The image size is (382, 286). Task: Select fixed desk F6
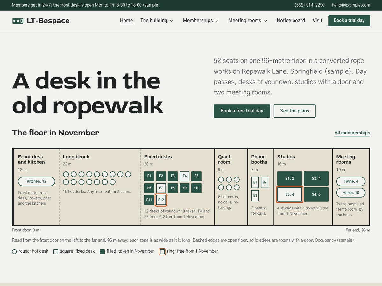[x=149, y=188]
